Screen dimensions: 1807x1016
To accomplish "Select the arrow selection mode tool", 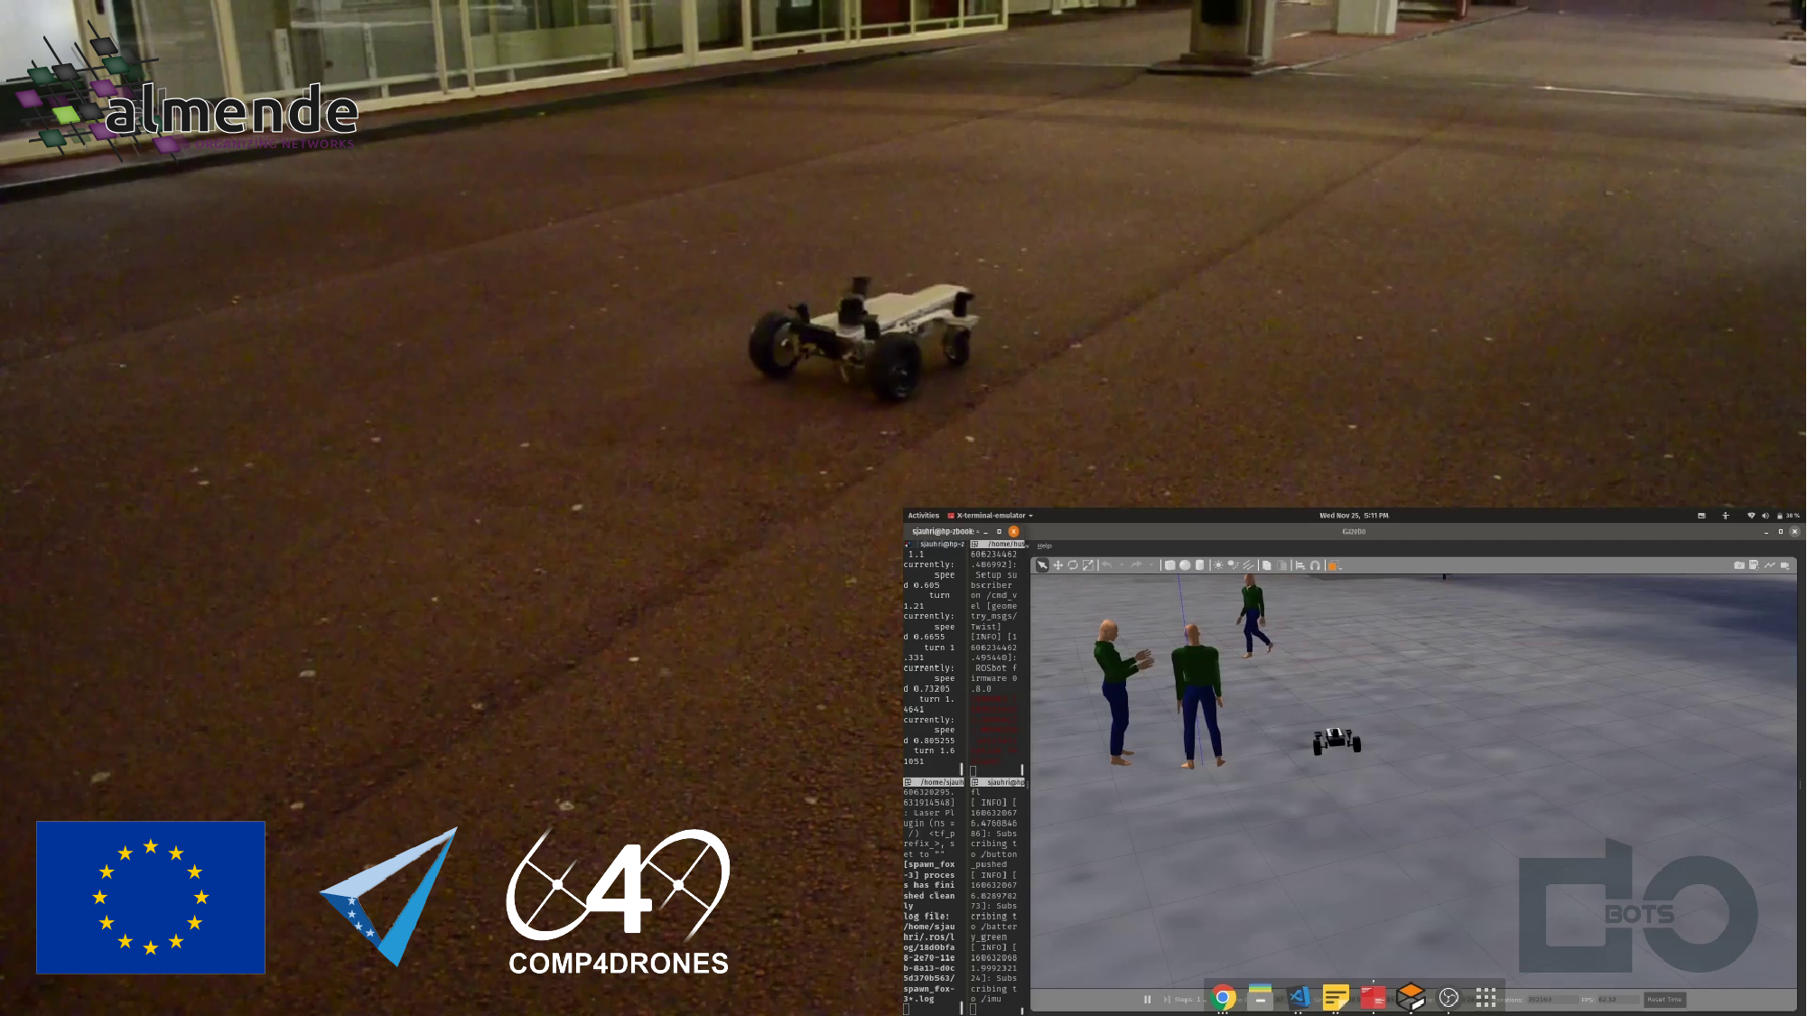I will click(1042, 565).
